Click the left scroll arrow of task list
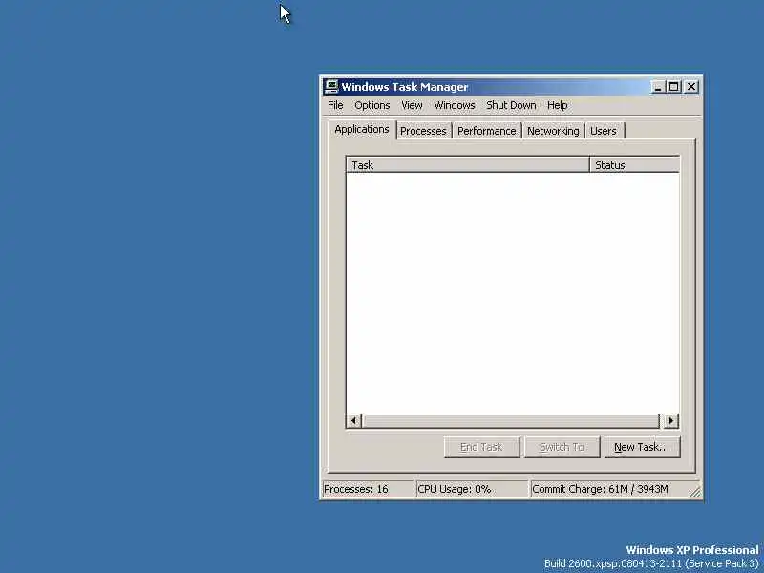 [354, 420]
